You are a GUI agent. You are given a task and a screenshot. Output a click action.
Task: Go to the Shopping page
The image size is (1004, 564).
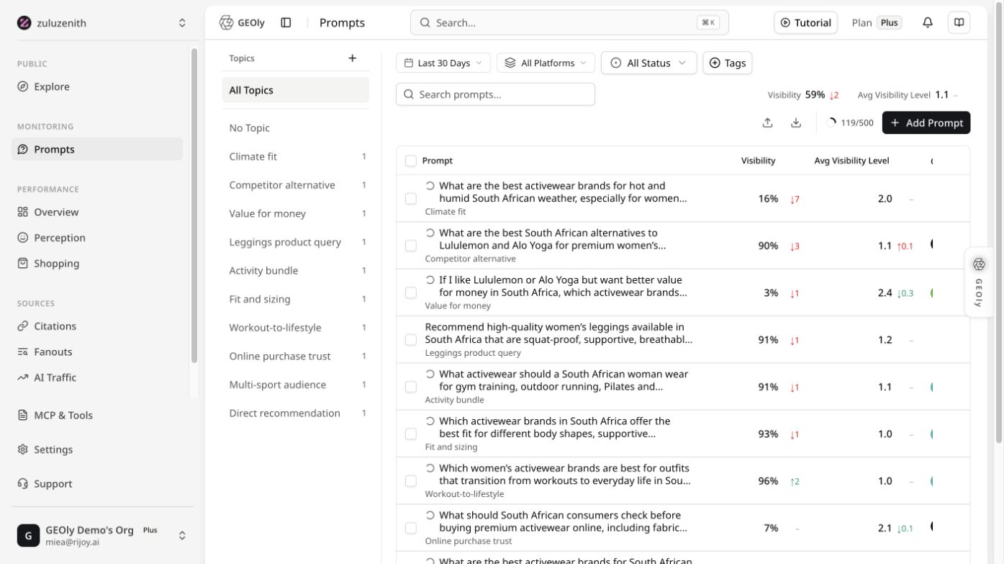[97, 264]
